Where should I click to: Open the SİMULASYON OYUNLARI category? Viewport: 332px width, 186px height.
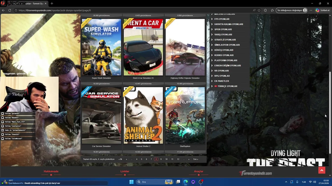click(227, 45)
